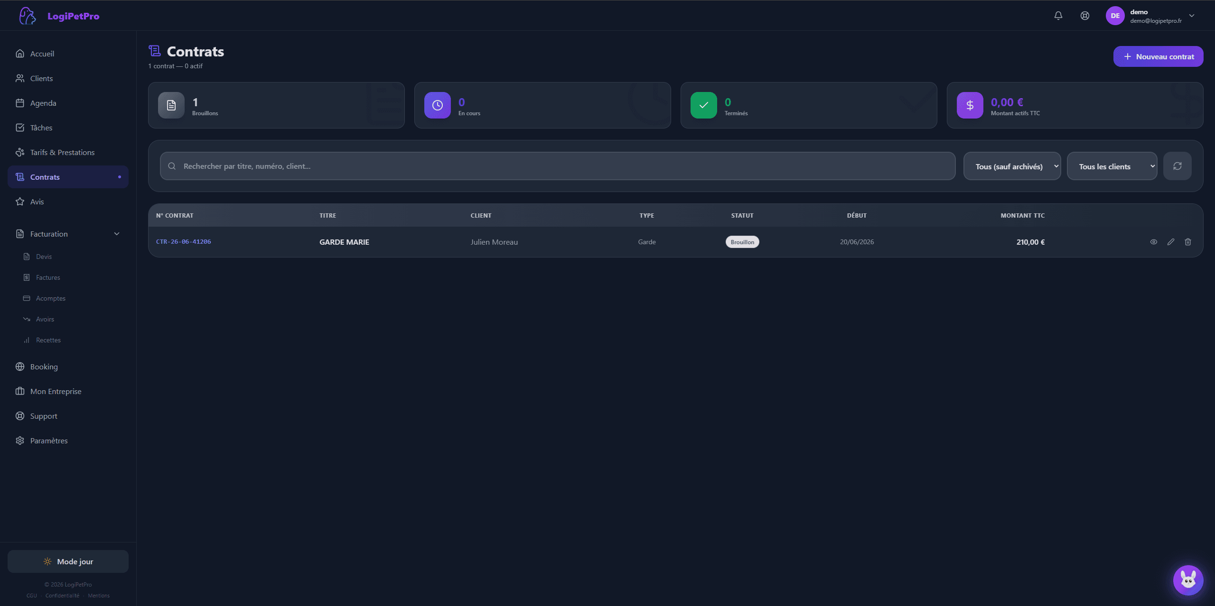This screenshot has height=606, width=1215.
Task: View contract GARDE MARIE with eye icon
Action: 1154,242
